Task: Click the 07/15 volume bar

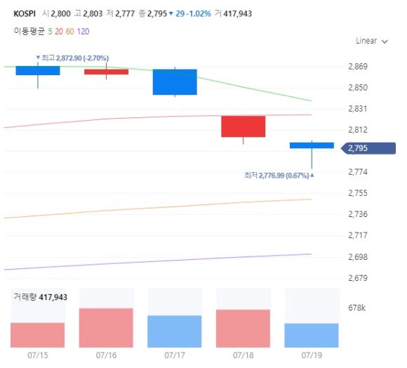Action: pos(38,335)
